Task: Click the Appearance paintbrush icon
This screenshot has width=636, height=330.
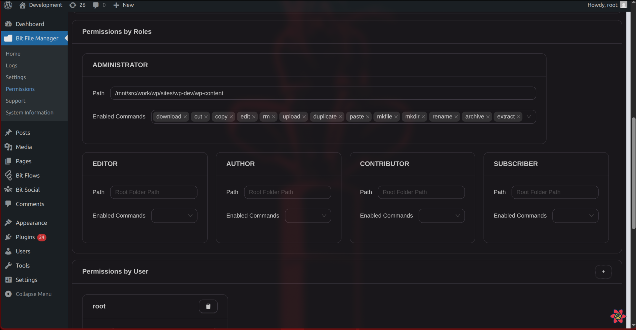Action: tap(8, 223)
